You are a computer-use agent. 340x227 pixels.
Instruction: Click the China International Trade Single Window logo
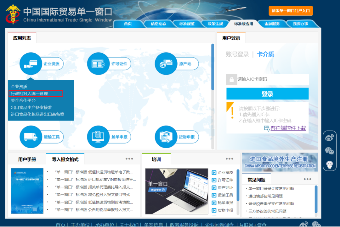(59, 14)
